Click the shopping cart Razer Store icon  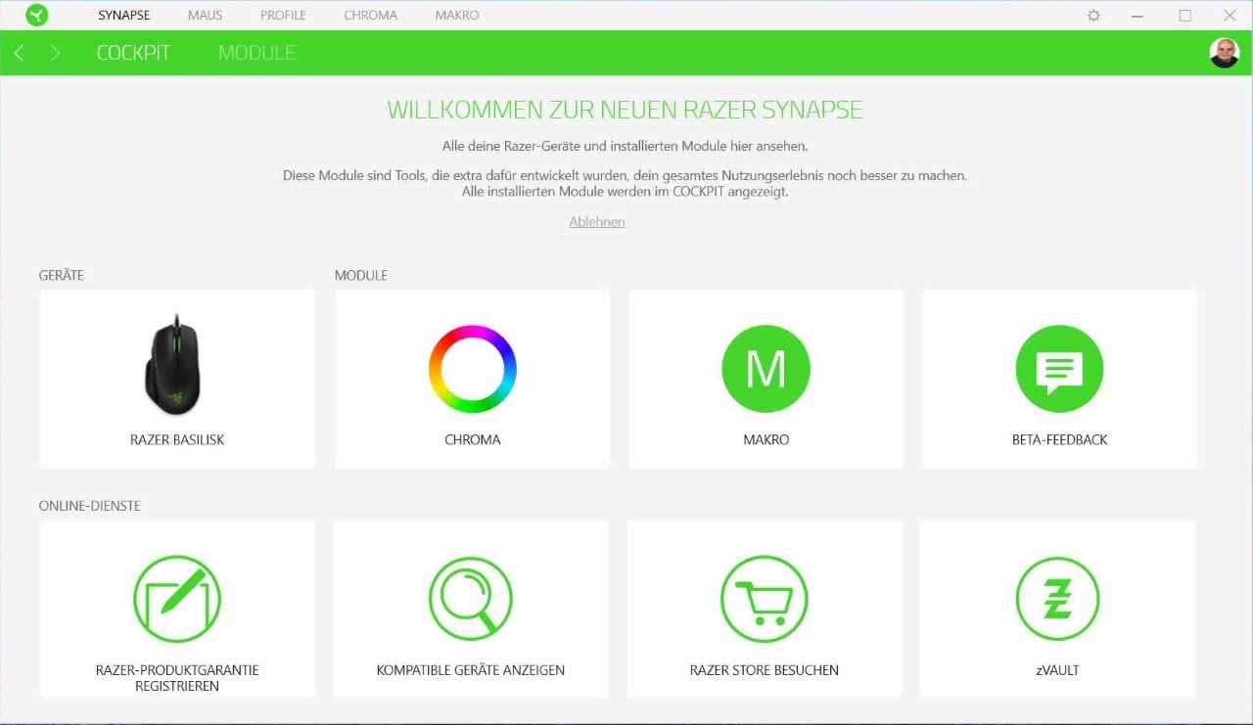coord(765,599)
